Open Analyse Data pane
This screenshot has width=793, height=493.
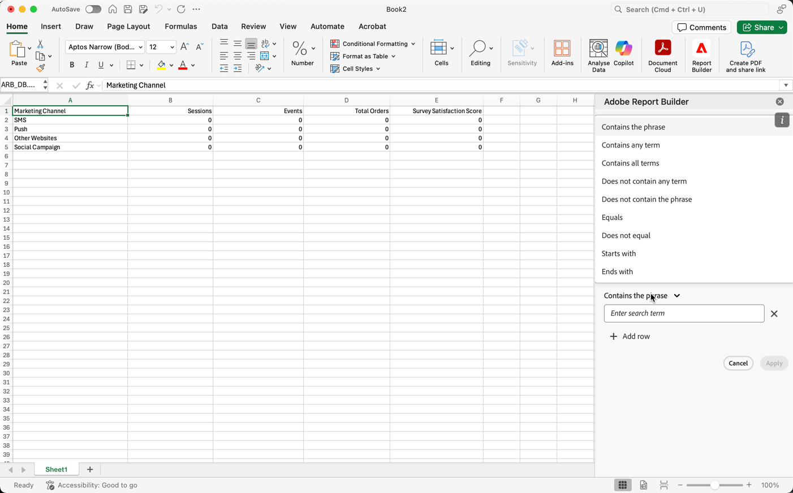[598, 55]
